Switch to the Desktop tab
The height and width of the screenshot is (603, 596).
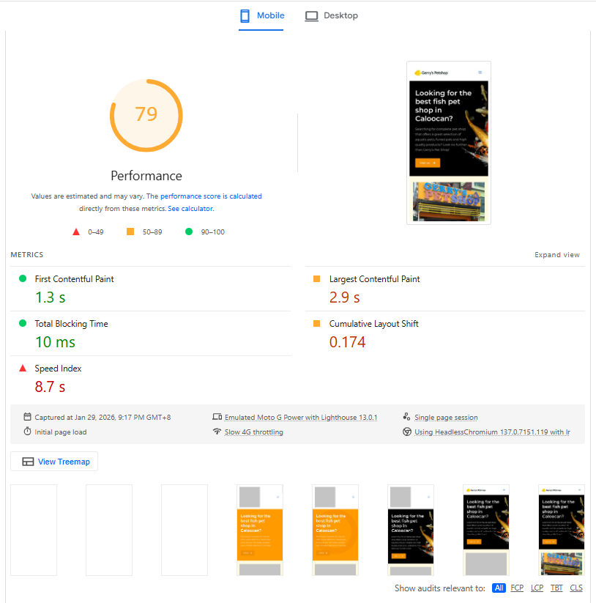(x=332, y=15)
